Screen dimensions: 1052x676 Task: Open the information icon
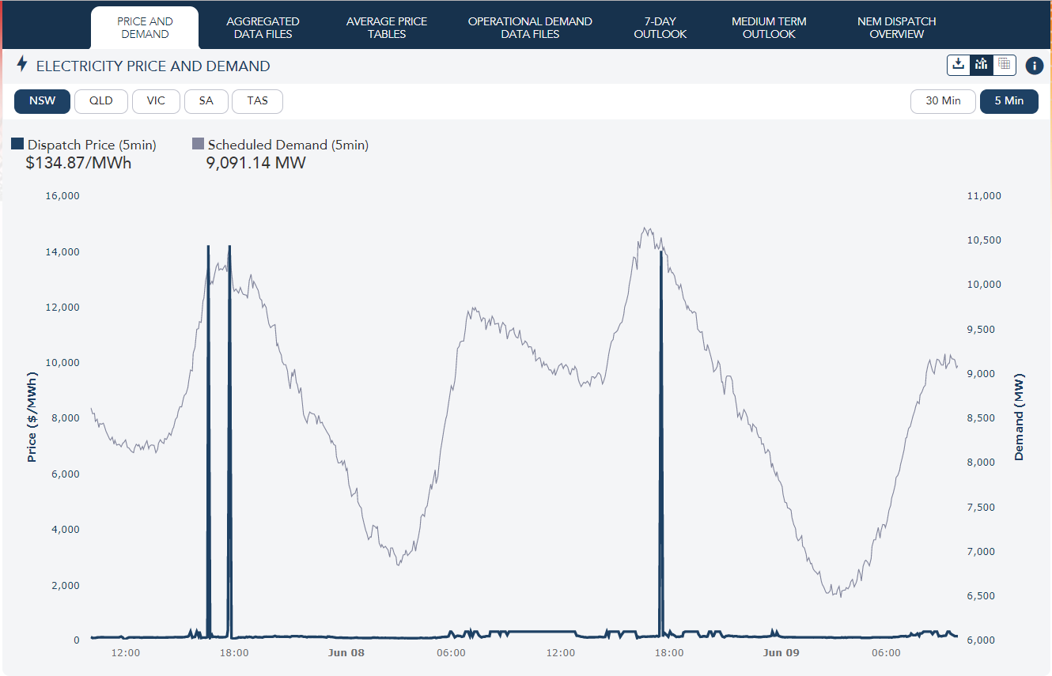click(1034, 66)
